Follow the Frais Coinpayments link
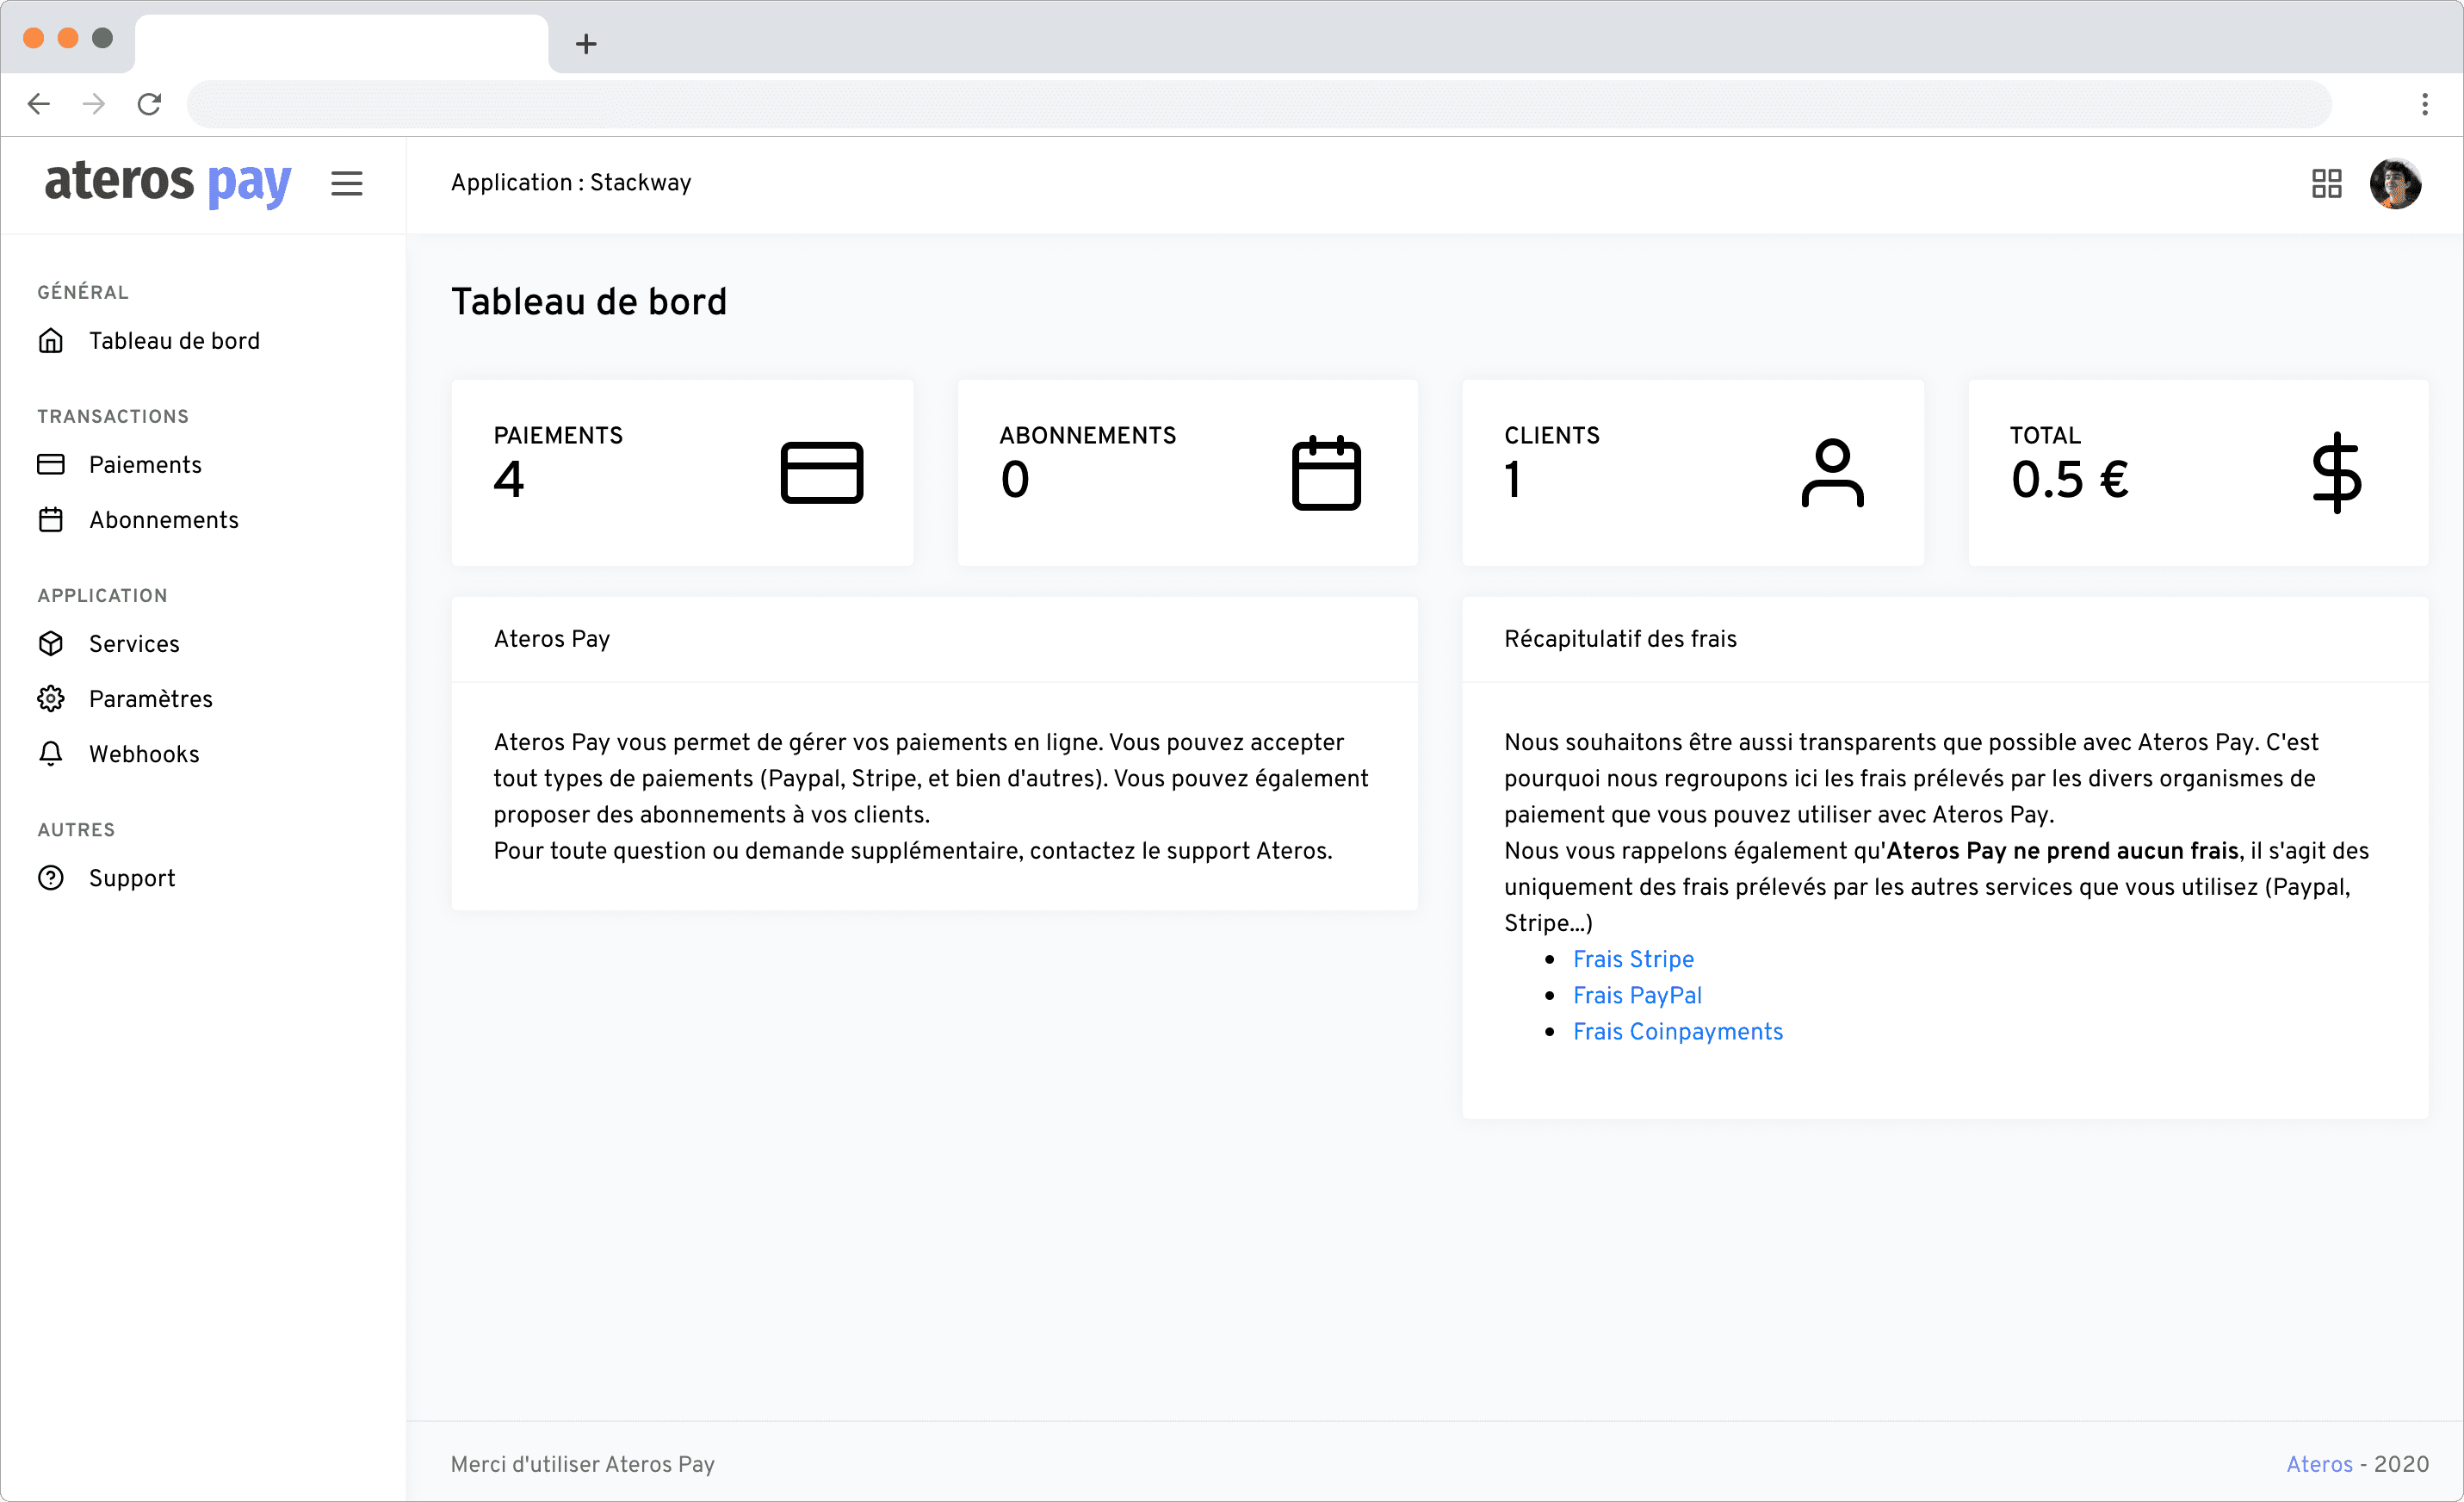Image resolution: width=2464 pixels, height=1502 pixels. (x=1677, y=1031)
